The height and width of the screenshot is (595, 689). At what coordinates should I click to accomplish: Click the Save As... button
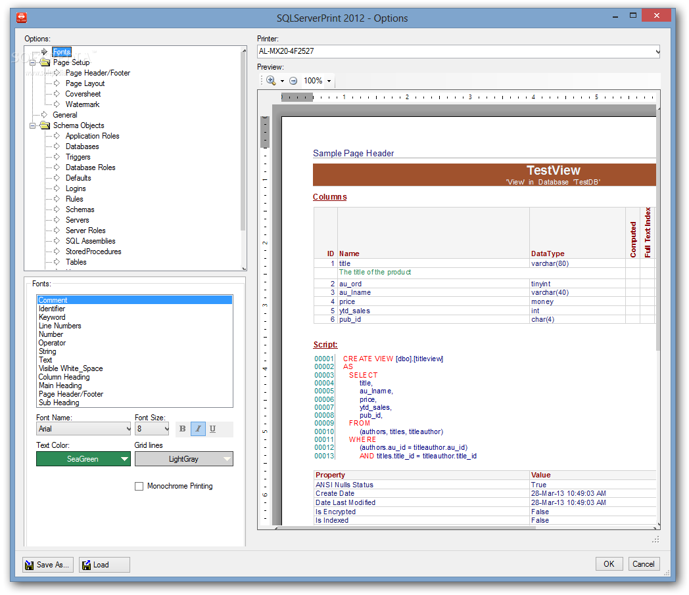tap(48, 565)
